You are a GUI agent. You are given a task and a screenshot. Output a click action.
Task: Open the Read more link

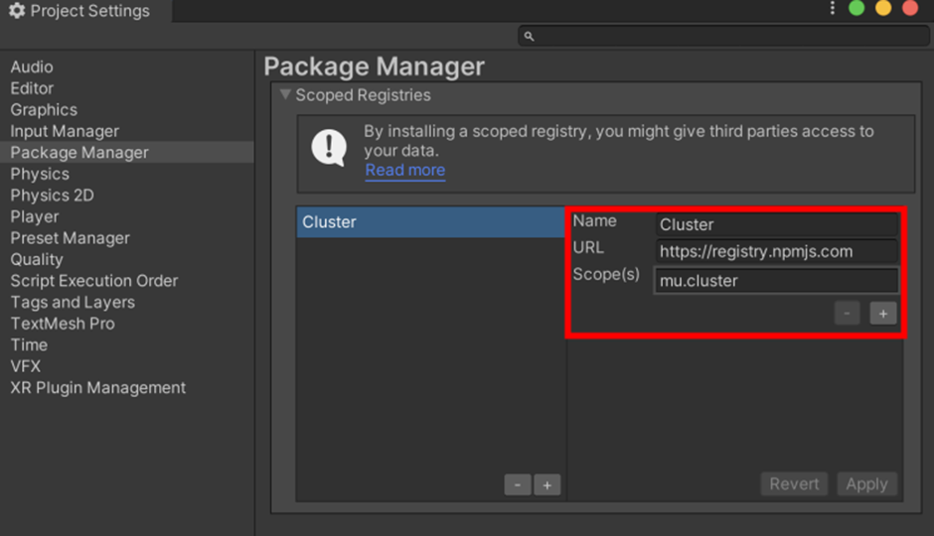pos(404,170)
